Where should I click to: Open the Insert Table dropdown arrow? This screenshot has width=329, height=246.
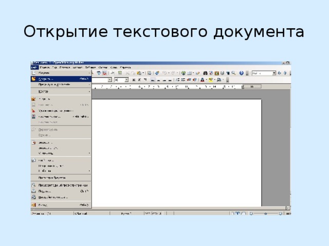193,73
